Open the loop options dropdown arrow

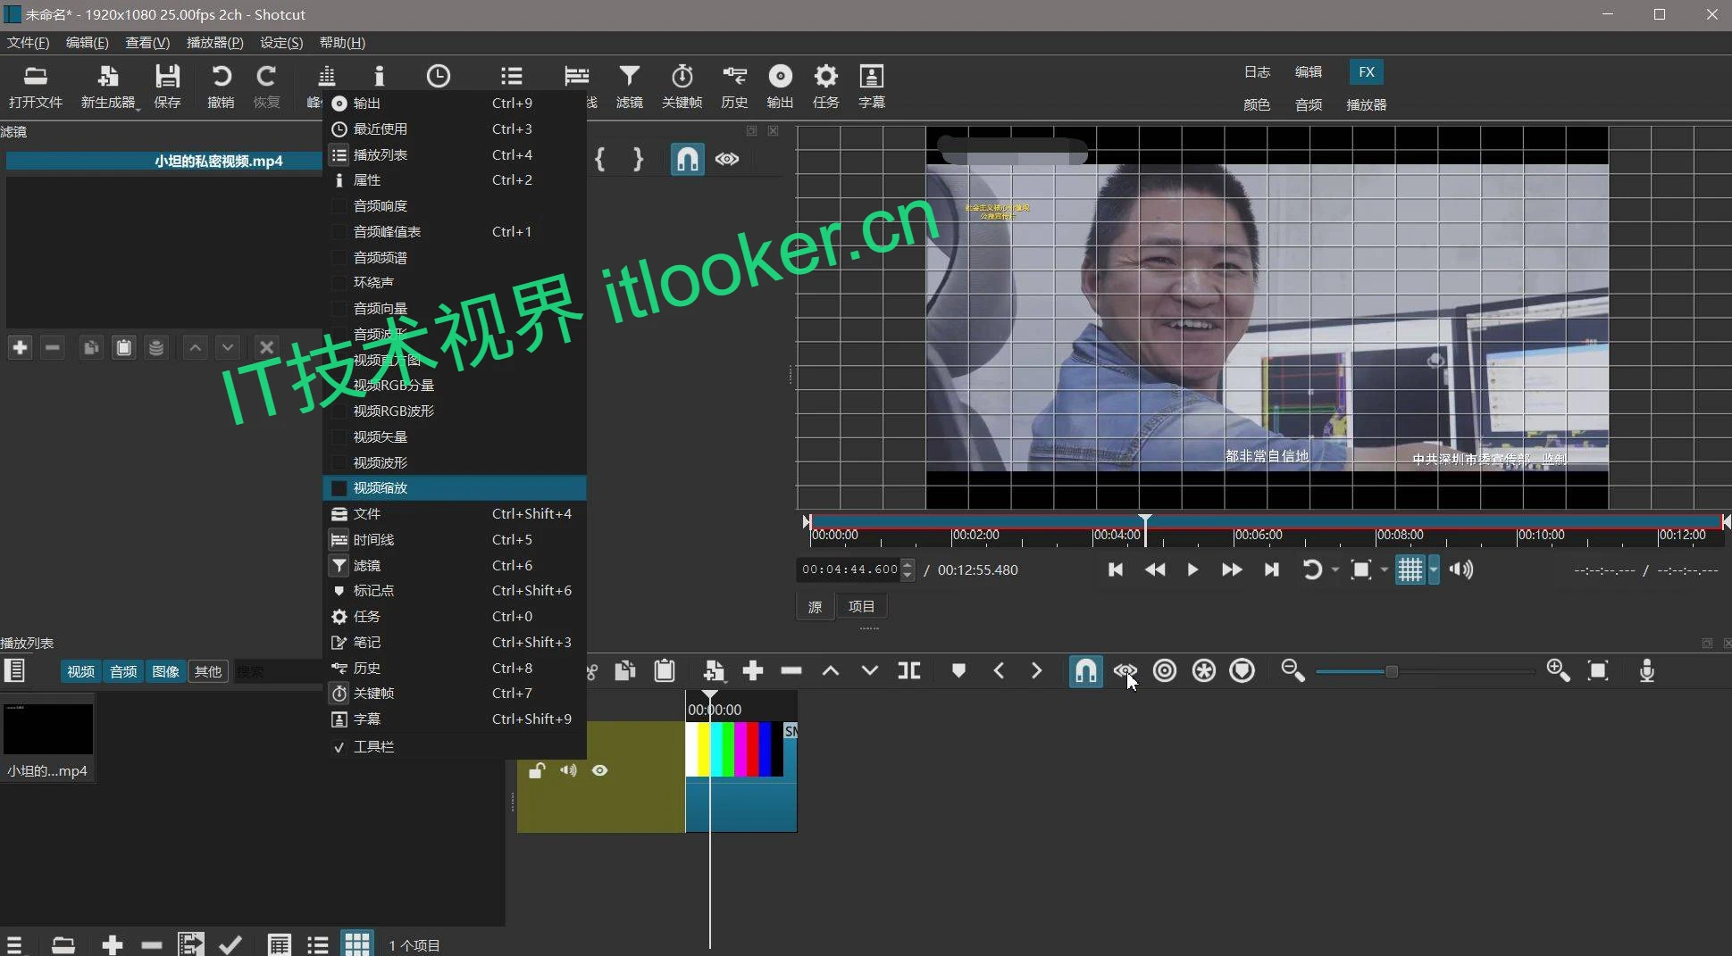click(x=1335, y=569)
